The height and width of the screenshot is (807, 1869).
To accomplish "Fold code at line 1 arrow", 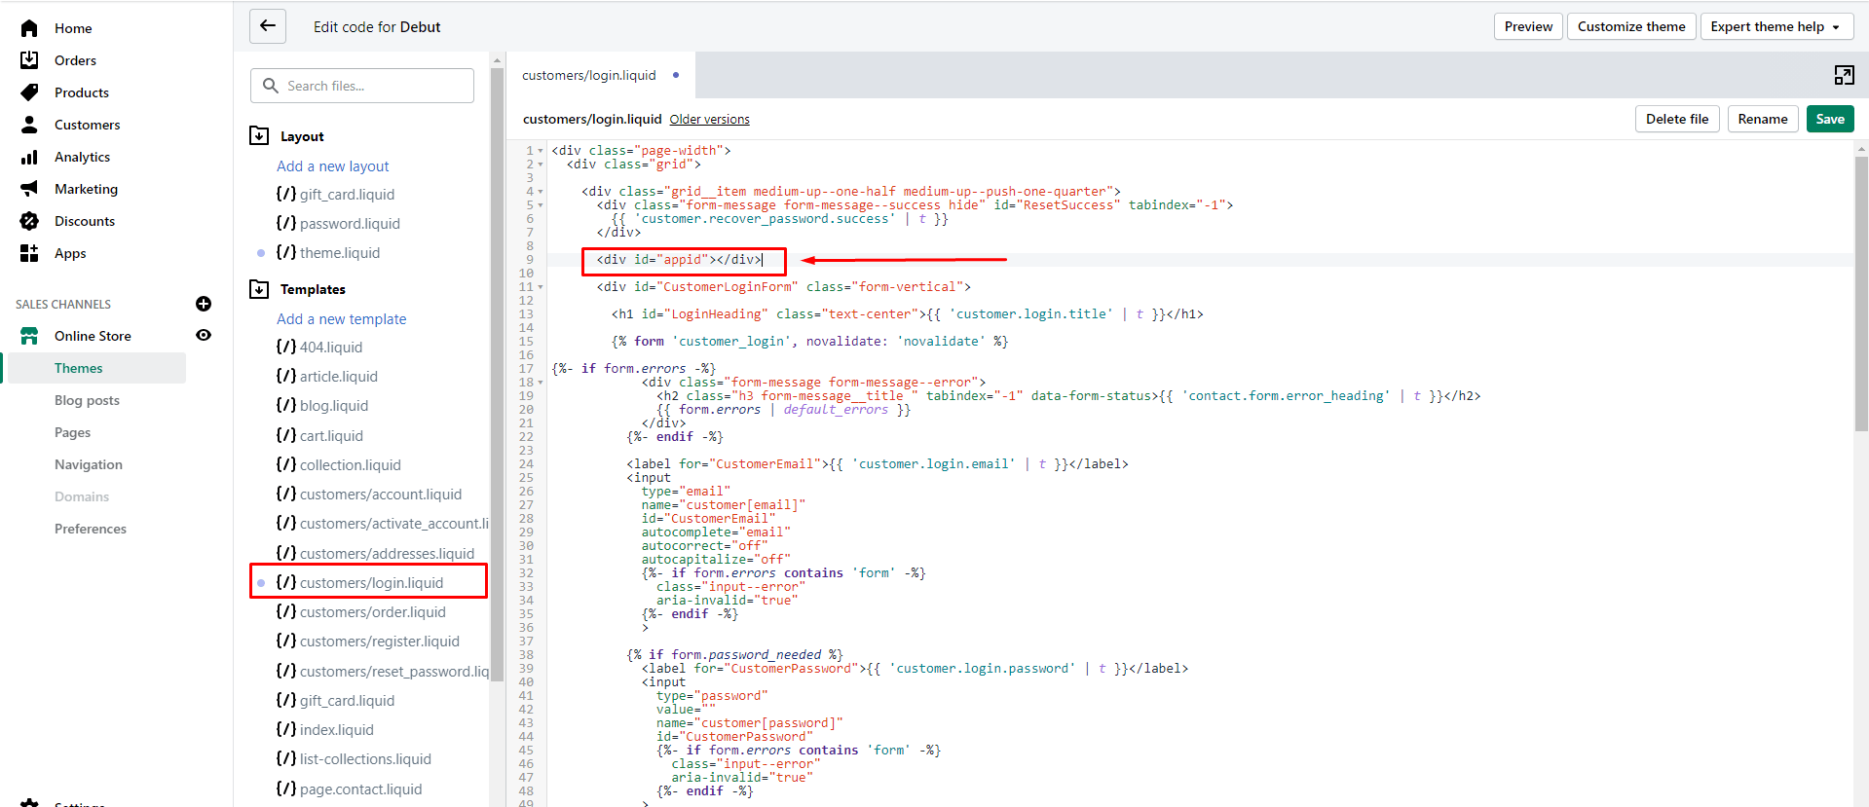I will point(541,151).
